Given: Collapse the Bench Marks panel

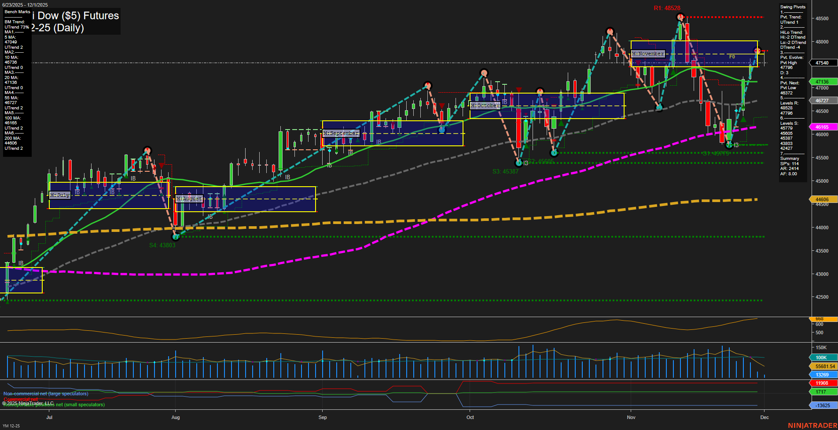Looking at the screenshot, I should [x=17, y=12].
